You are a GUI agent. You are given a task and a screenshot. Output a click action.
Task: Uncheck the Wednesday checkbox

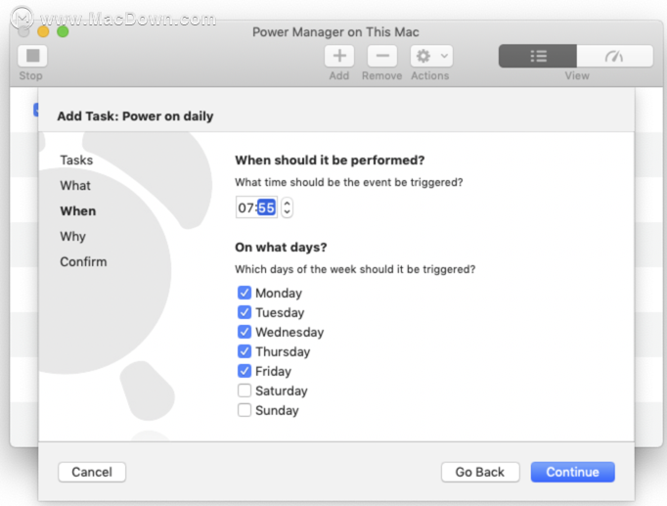pos(245,332)
